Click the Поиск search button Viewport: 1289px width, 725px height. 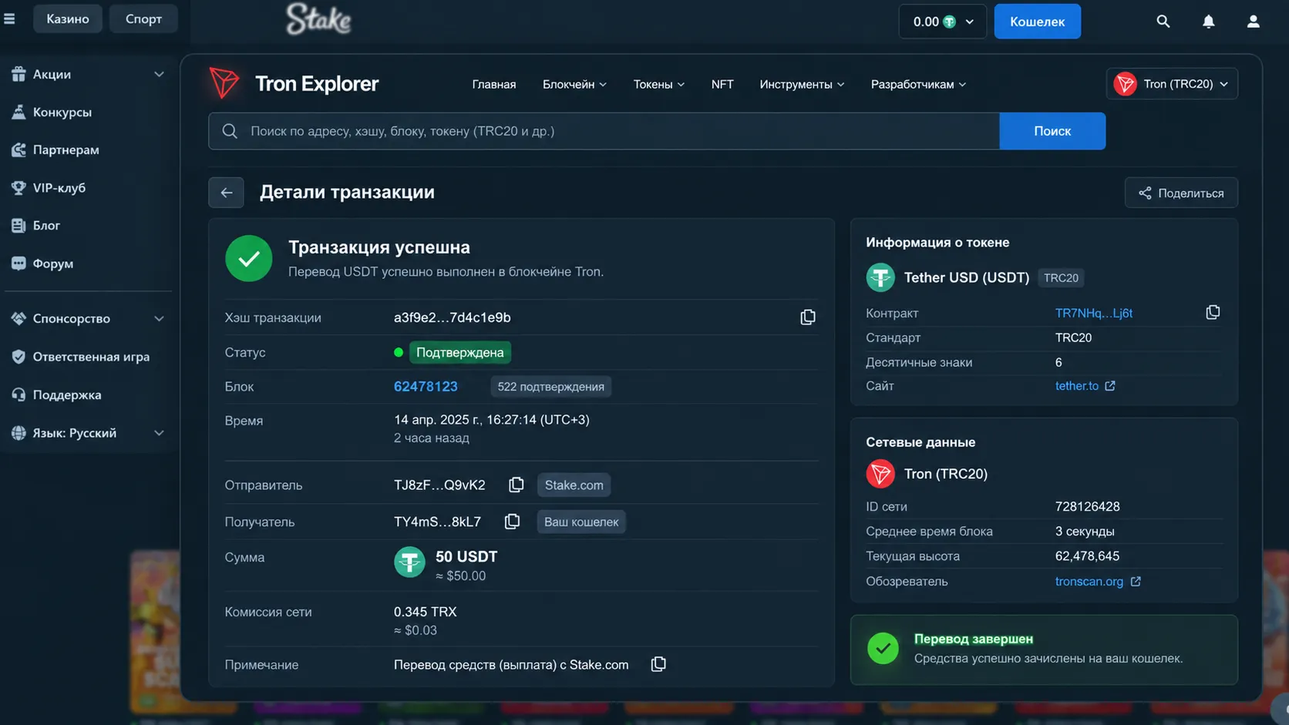(x=1052, y=131)
